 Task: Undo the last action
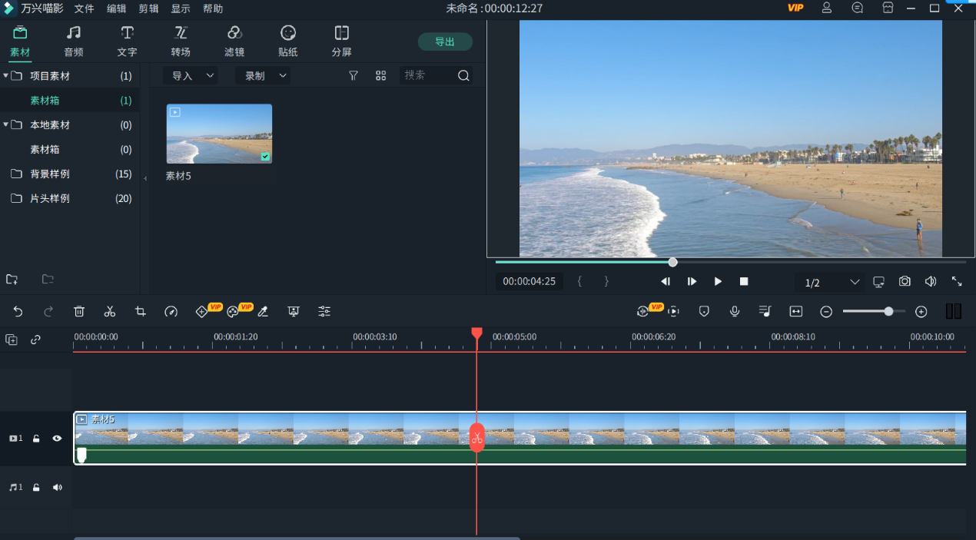click(x=18, y=311)
